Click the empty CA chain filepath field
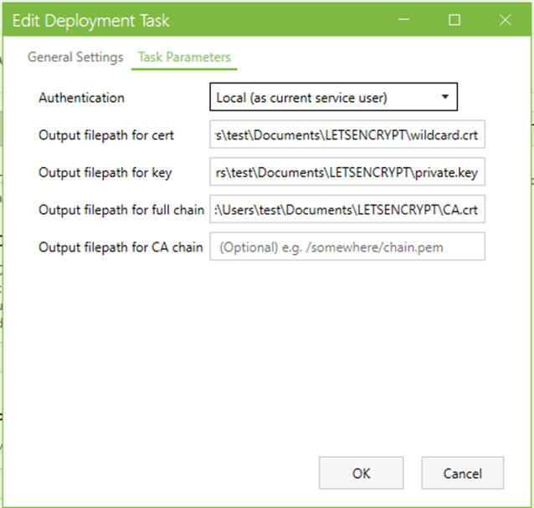534x508 pixels. tap(347, 247)
